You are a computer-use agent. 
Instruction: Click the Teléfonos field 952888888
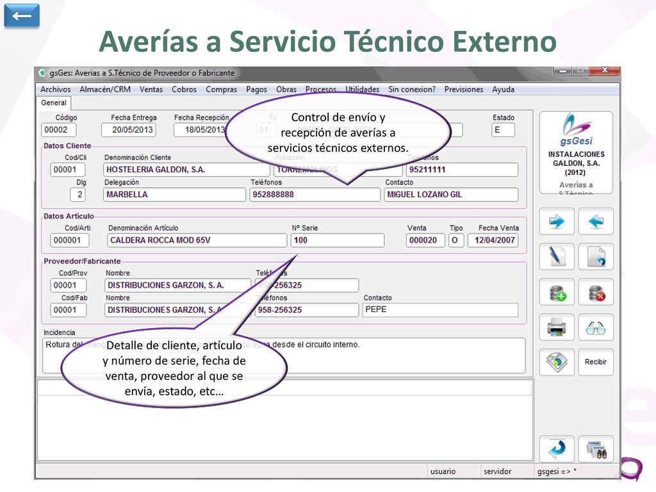315,195
